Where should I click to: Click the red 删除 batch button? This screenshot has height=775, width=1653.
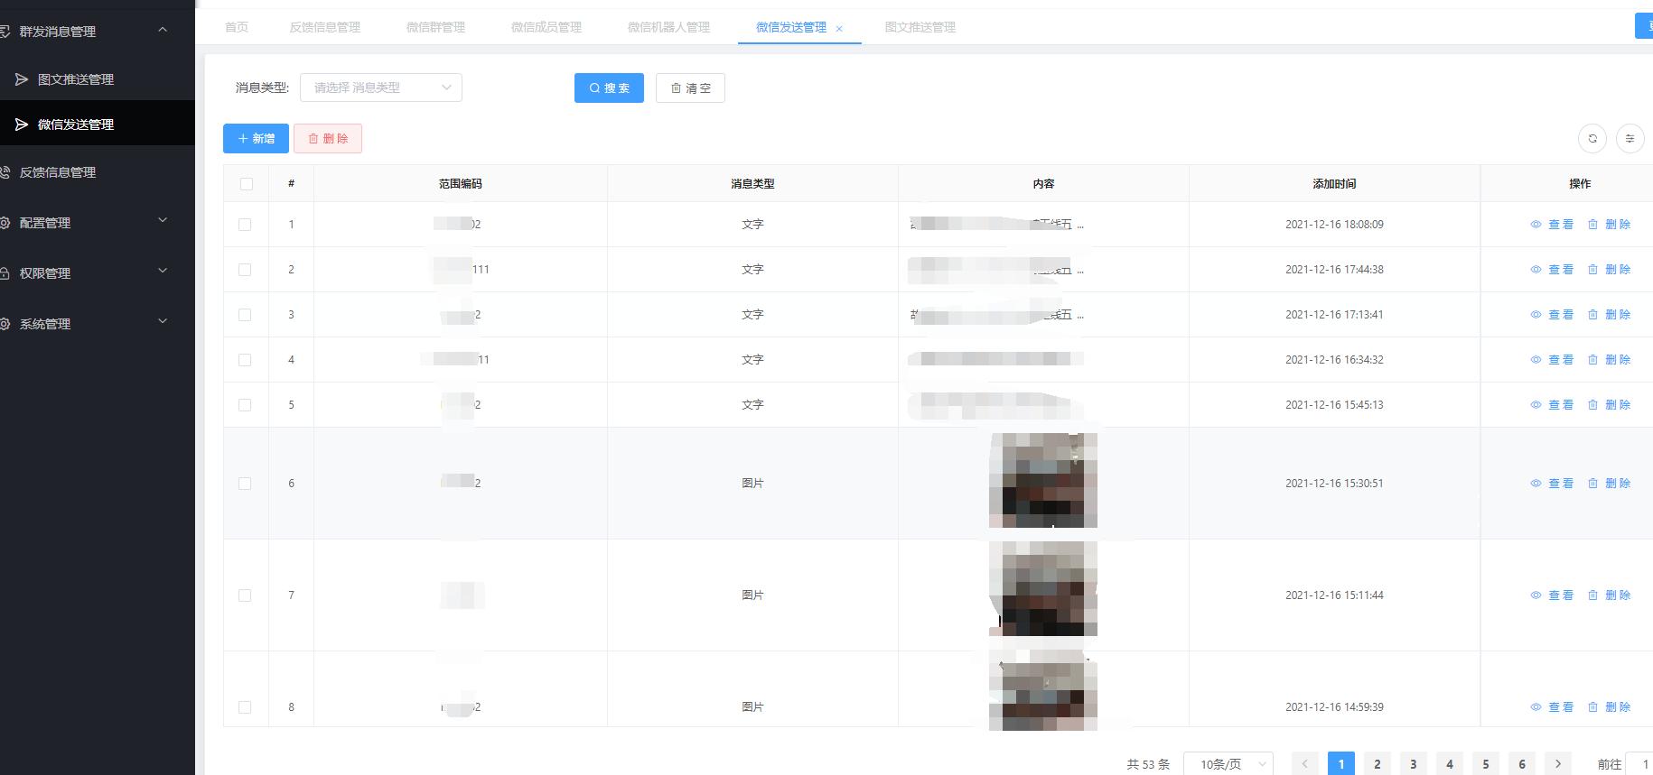[328, 138]
